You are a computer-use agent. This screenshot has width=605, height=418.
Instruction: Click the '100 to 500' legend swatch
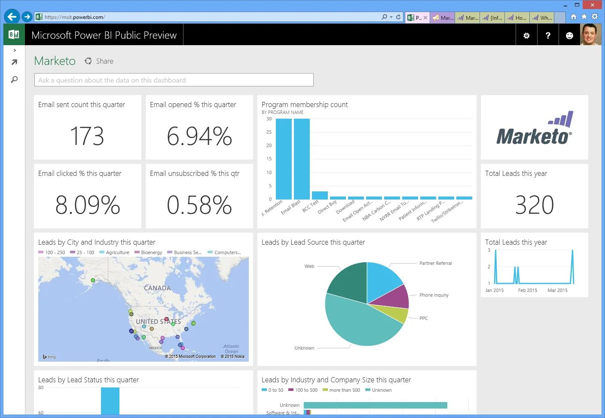click(x=291, y=390)
